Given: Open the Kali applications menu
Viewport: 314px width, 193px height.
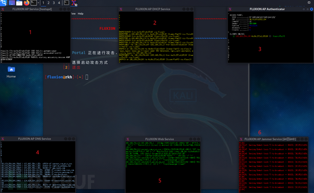Looking at the screenshot, I should click(3, 3).
